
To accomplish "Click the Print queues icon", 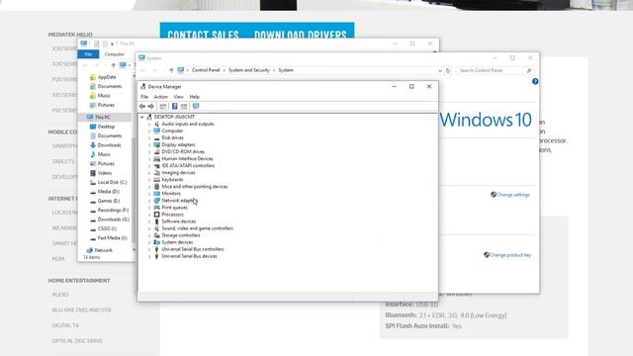I will click(157, 208).
